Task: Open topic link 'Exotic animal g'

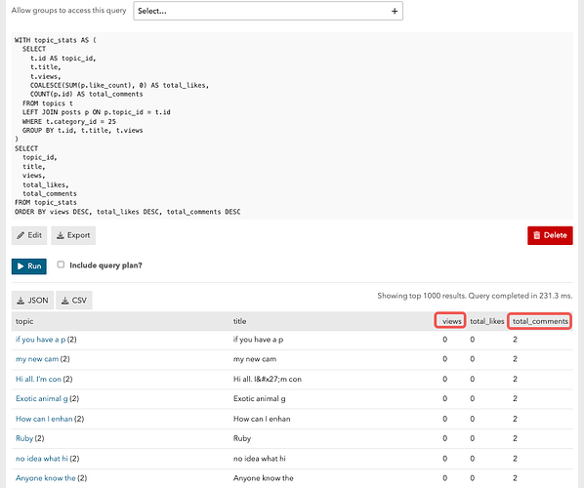Action: pos(42,398)
